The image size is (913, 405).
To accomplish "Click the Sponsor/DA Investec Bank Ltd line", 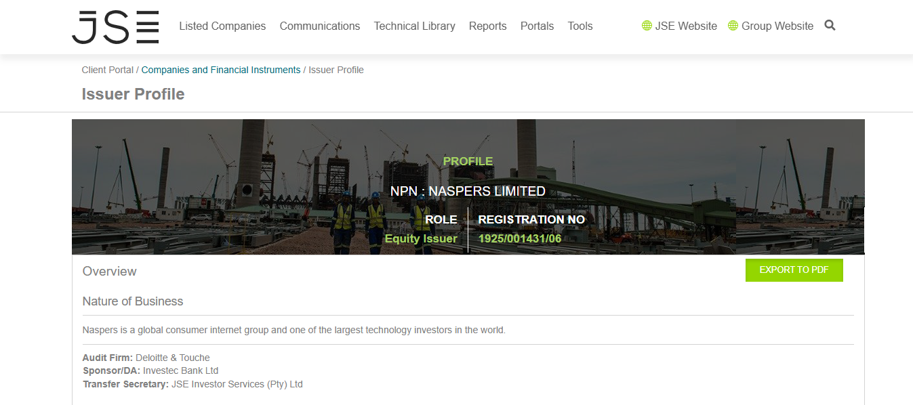I will (150, 370).
